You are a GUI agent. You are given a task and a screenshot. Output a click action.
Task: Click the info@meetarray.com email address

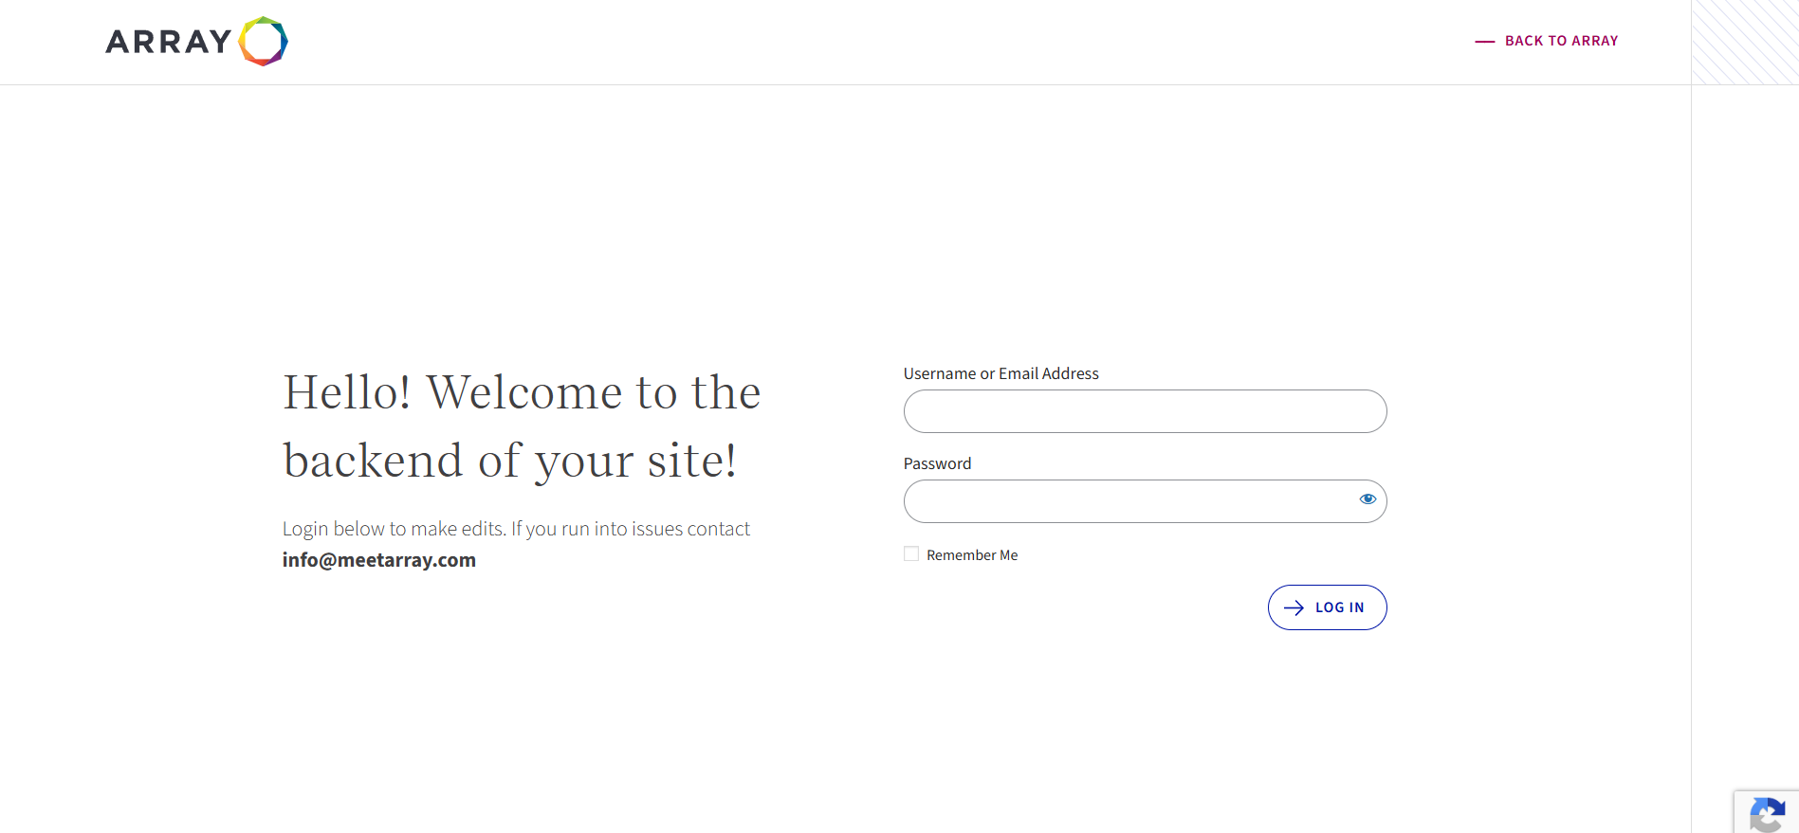(x=379, y=560)
